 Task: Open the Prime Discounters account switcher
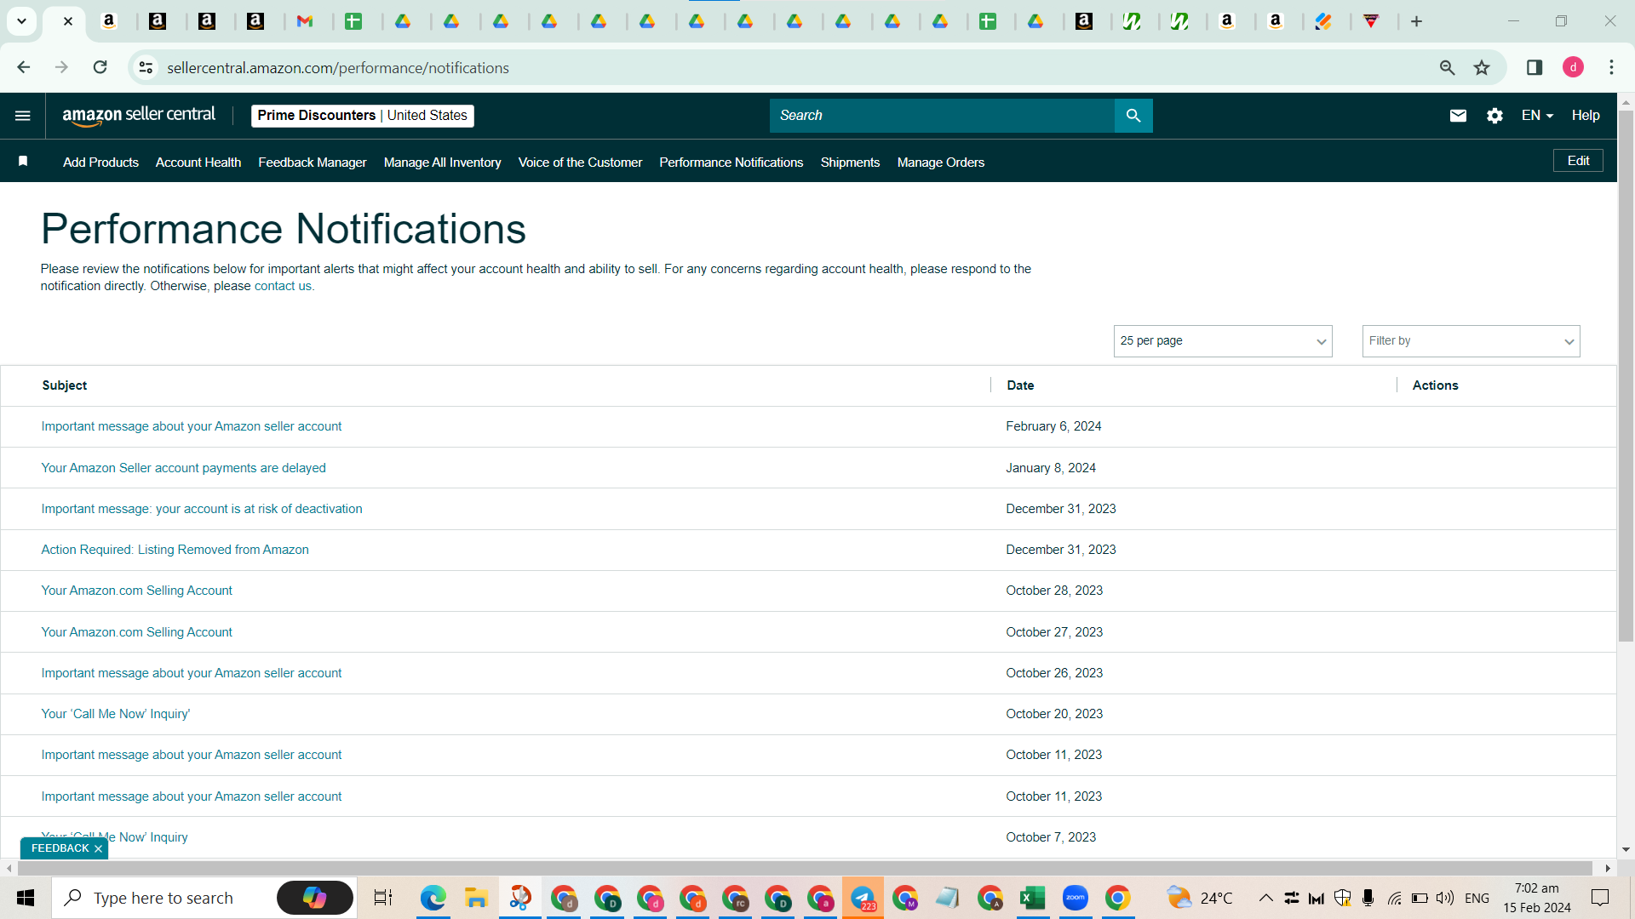pos(363,116)
